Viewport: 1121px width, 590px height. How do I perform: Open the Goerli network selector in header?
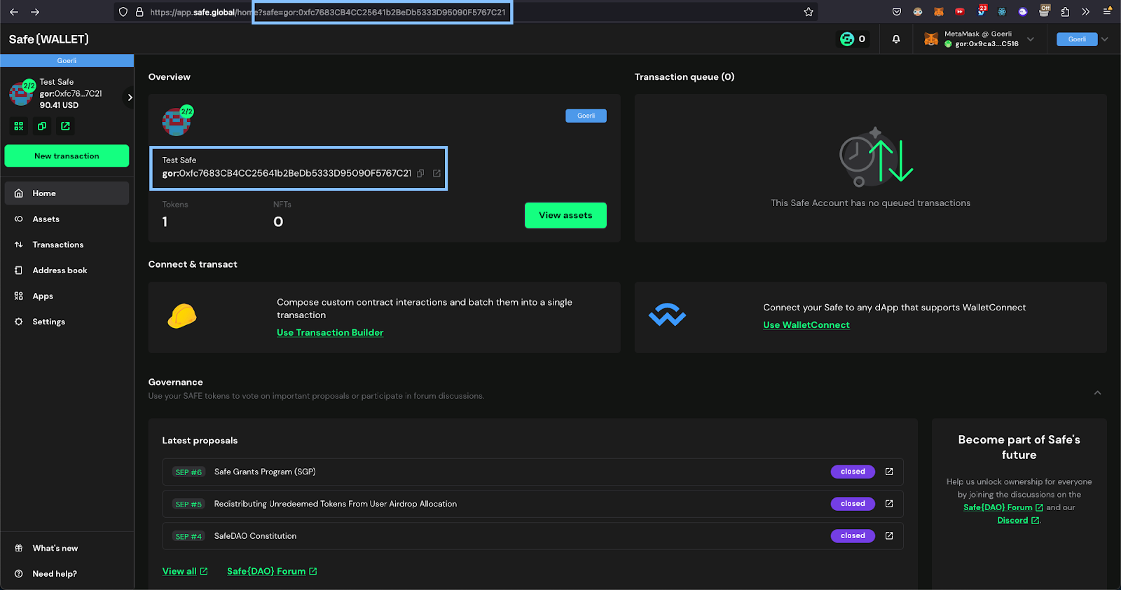(1077, 39)
